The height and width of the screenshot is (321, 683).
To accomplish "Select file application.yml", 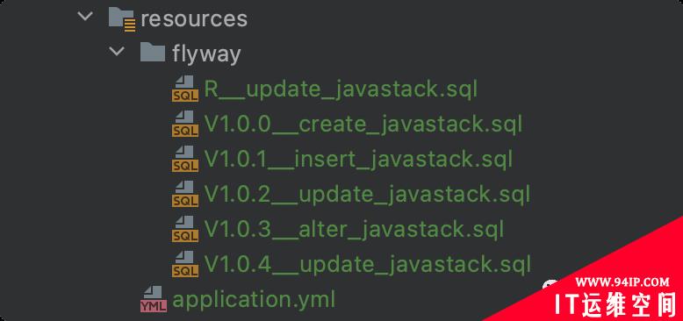I will pyautogui.click(x=254, y=300).
